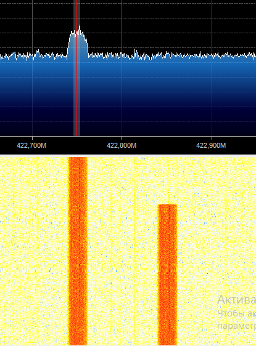This screenshot has height=346, width=256.
Task: Click the empty waterfall area between the orange bands
Action: click(x=123, y=251)
